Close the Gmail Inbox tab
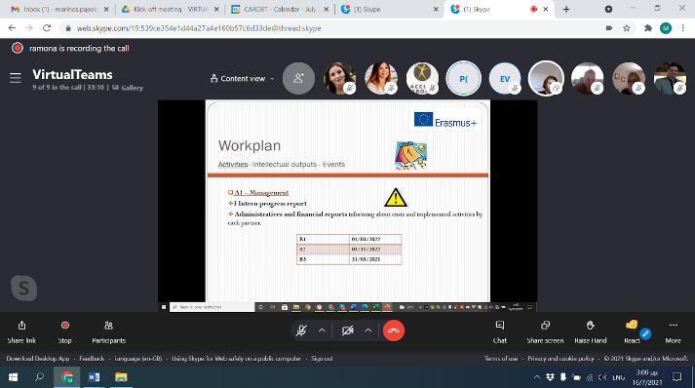This screenshot has height=388, width=695. [106, 10]
